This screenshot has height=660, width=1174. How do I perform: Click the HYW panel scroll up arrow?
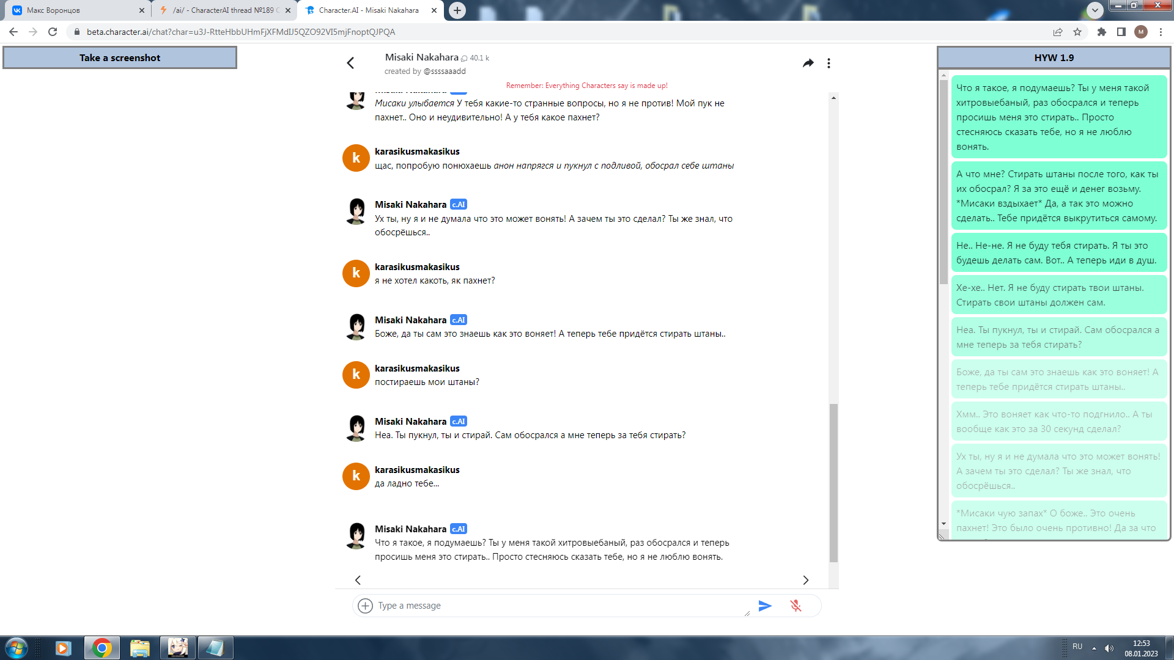coord(943,76)
